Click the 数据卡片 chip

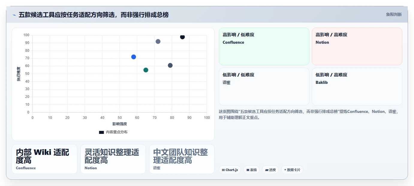coord(292,170)
